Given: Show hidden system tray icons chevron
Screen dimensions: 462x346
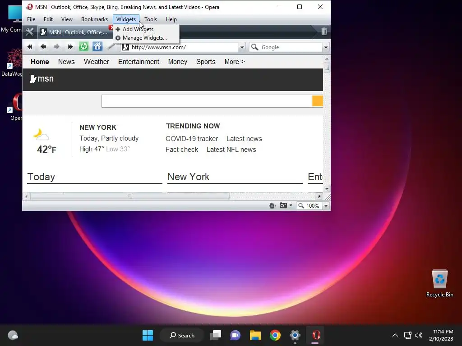Looking at the screenshot, I should [395, 335].
